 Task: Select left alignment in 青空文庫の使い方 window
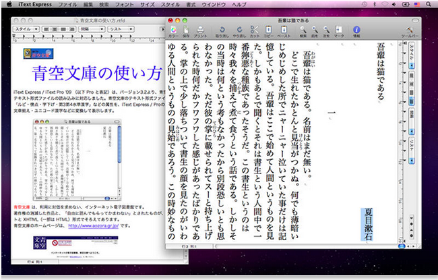46,29
